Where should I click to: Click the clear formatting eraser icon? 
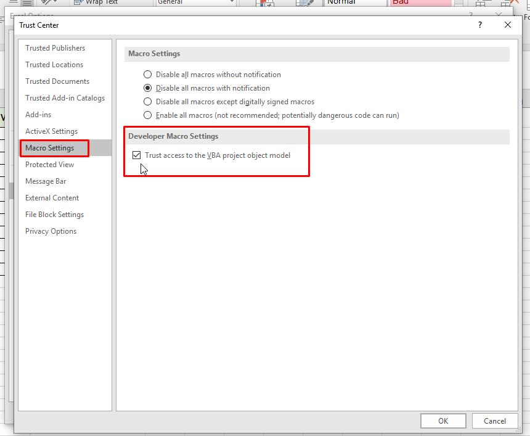[304, 3]
